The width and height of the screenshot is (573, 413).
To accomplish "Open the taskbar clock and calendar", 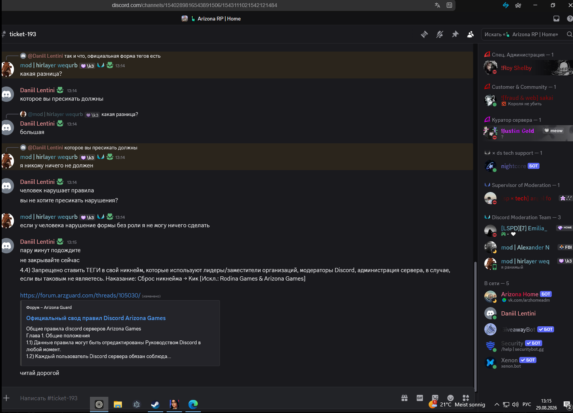I will pos(546,404).
